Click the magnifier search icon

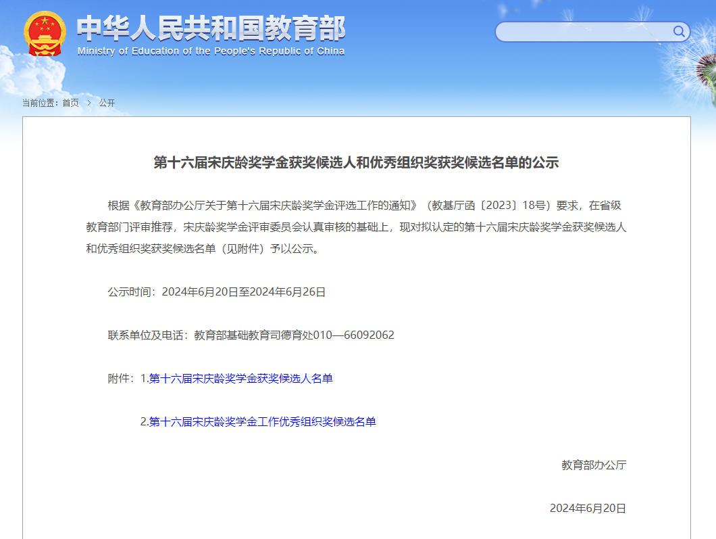[679, 32]
